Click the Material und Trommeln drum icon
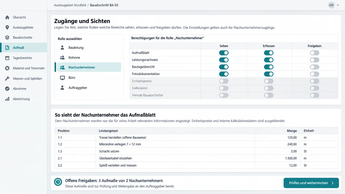This screenshot has height=194, width=345. pyautogui.click(x=7, y=68)
